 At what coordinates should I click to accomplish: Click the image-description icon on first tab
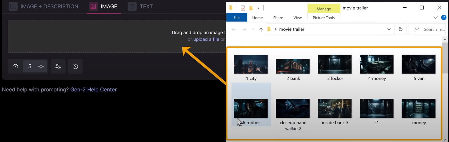tap(13, 6)
